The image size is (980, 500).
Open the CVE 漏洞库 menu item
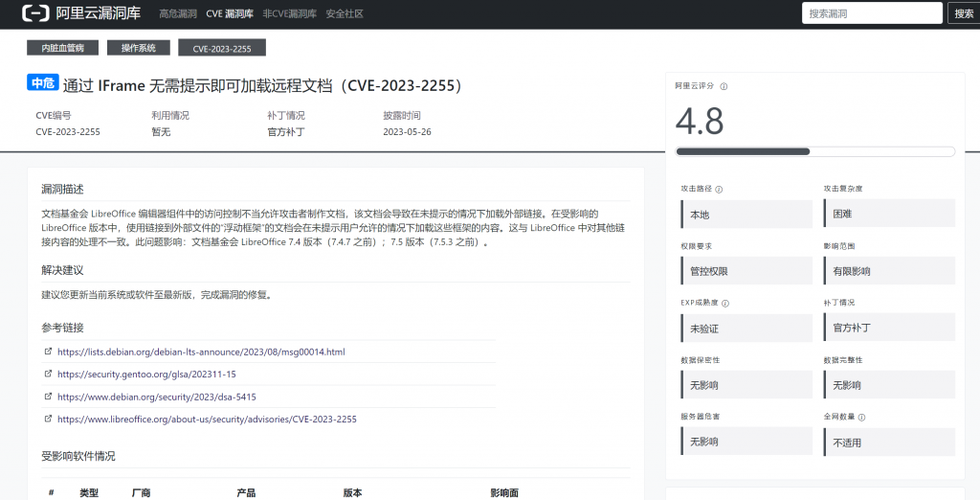(x=230, y=13)
